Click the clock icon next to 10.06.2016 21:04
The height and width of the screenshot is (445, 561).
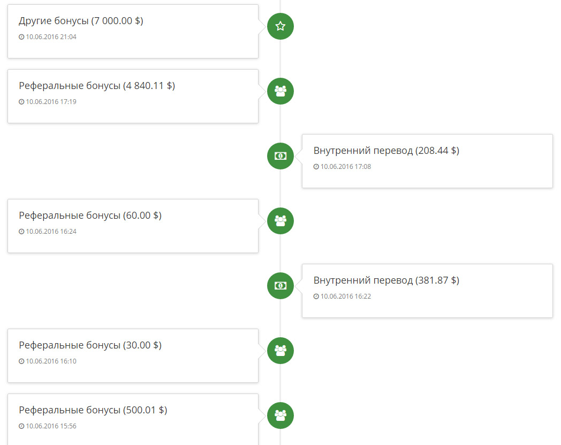click(21, 38)
